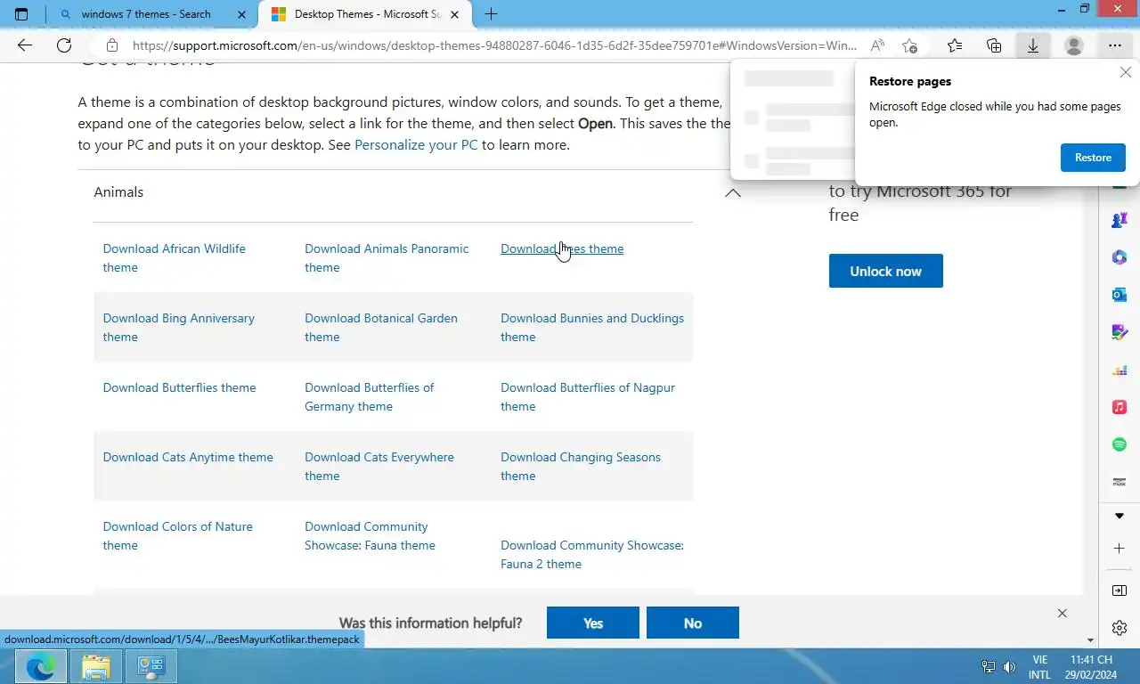Download Bing Anniversary theme
The image size is (1140, 684).
[178, 327]
